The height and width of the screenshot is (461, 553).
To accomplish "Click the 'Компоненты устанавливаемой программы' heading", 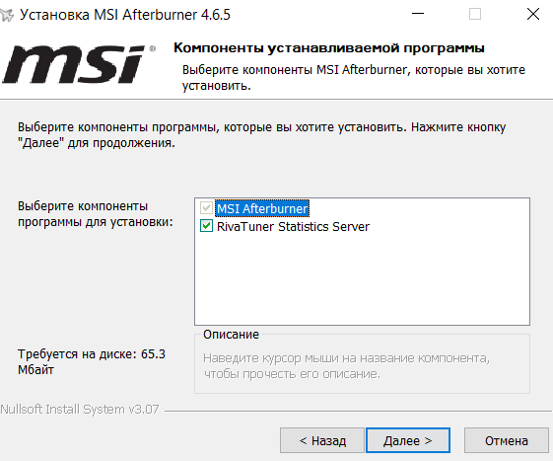I will pos(329,47).
